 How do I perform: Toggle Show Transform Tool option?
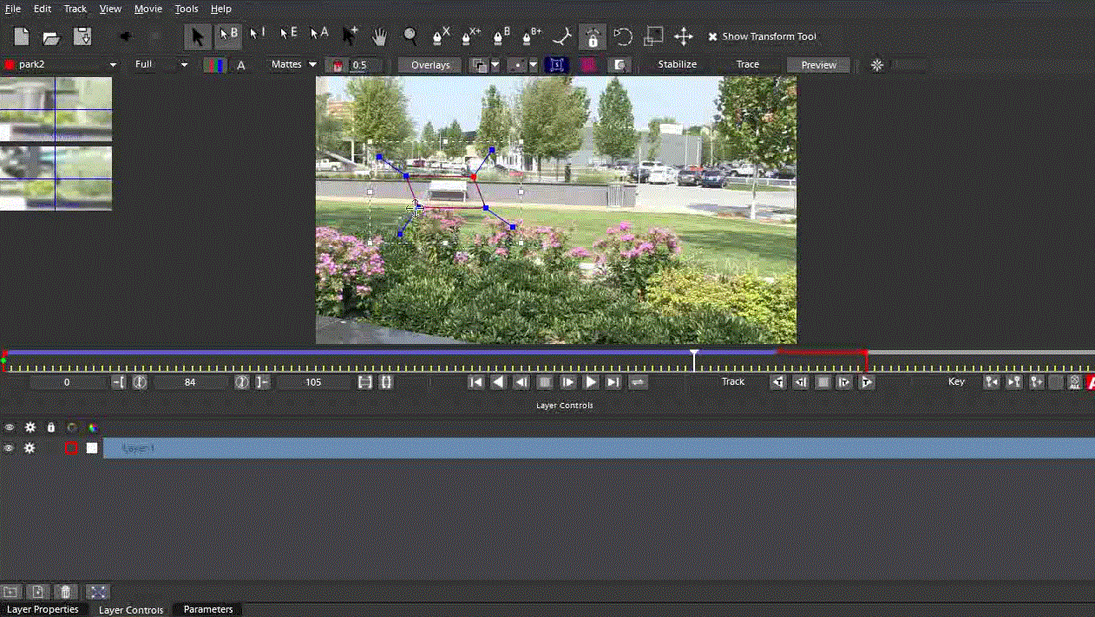coord(762,36)
